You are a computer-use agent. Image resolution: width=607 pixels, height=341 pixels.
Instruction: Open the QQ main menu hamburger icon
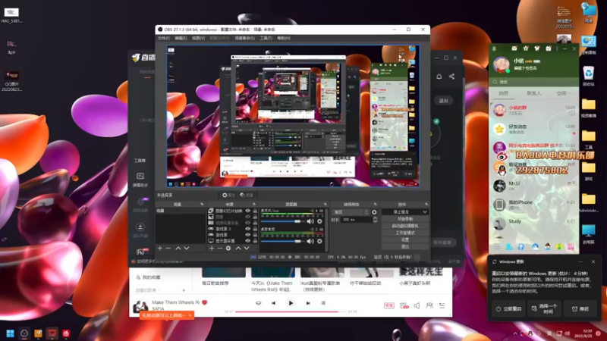(x=497, y=247)
